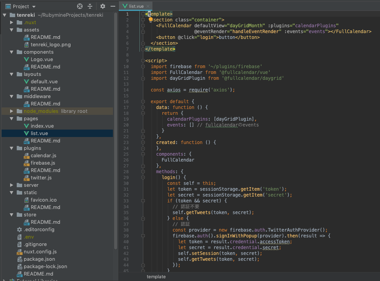Viewport: 380px width, 281px height.
Task: Click the collapse all icon in Project panel
Action: coord(90,6)
